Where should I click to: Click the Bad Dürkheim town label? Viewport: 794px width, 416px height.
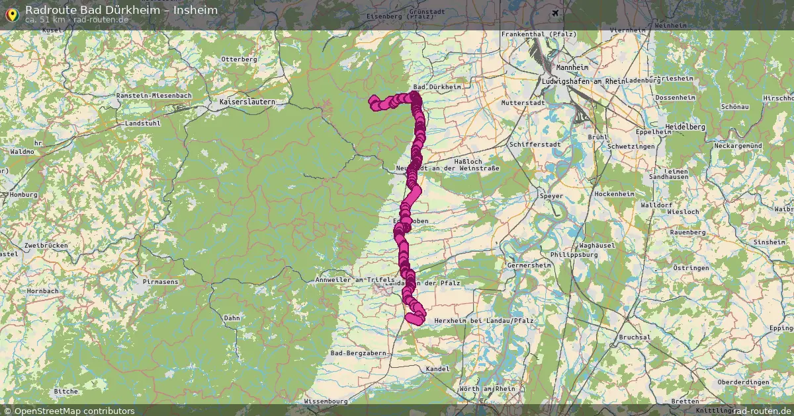(x=436, y=87)
